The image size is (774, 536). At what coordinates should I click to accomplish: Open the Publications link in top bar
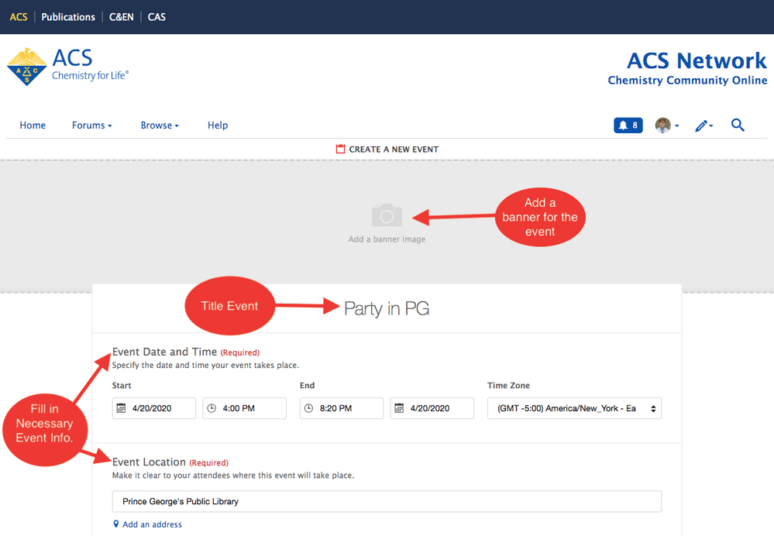[x=68, y=17]
